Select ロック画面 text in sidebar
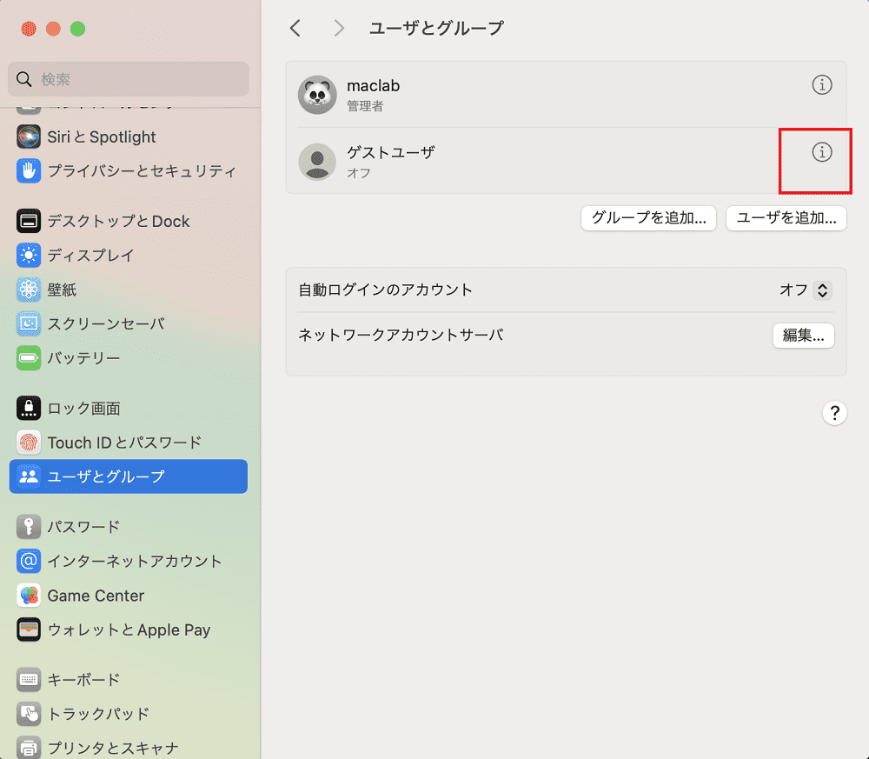869x759 pixels. tap(83, 409)
